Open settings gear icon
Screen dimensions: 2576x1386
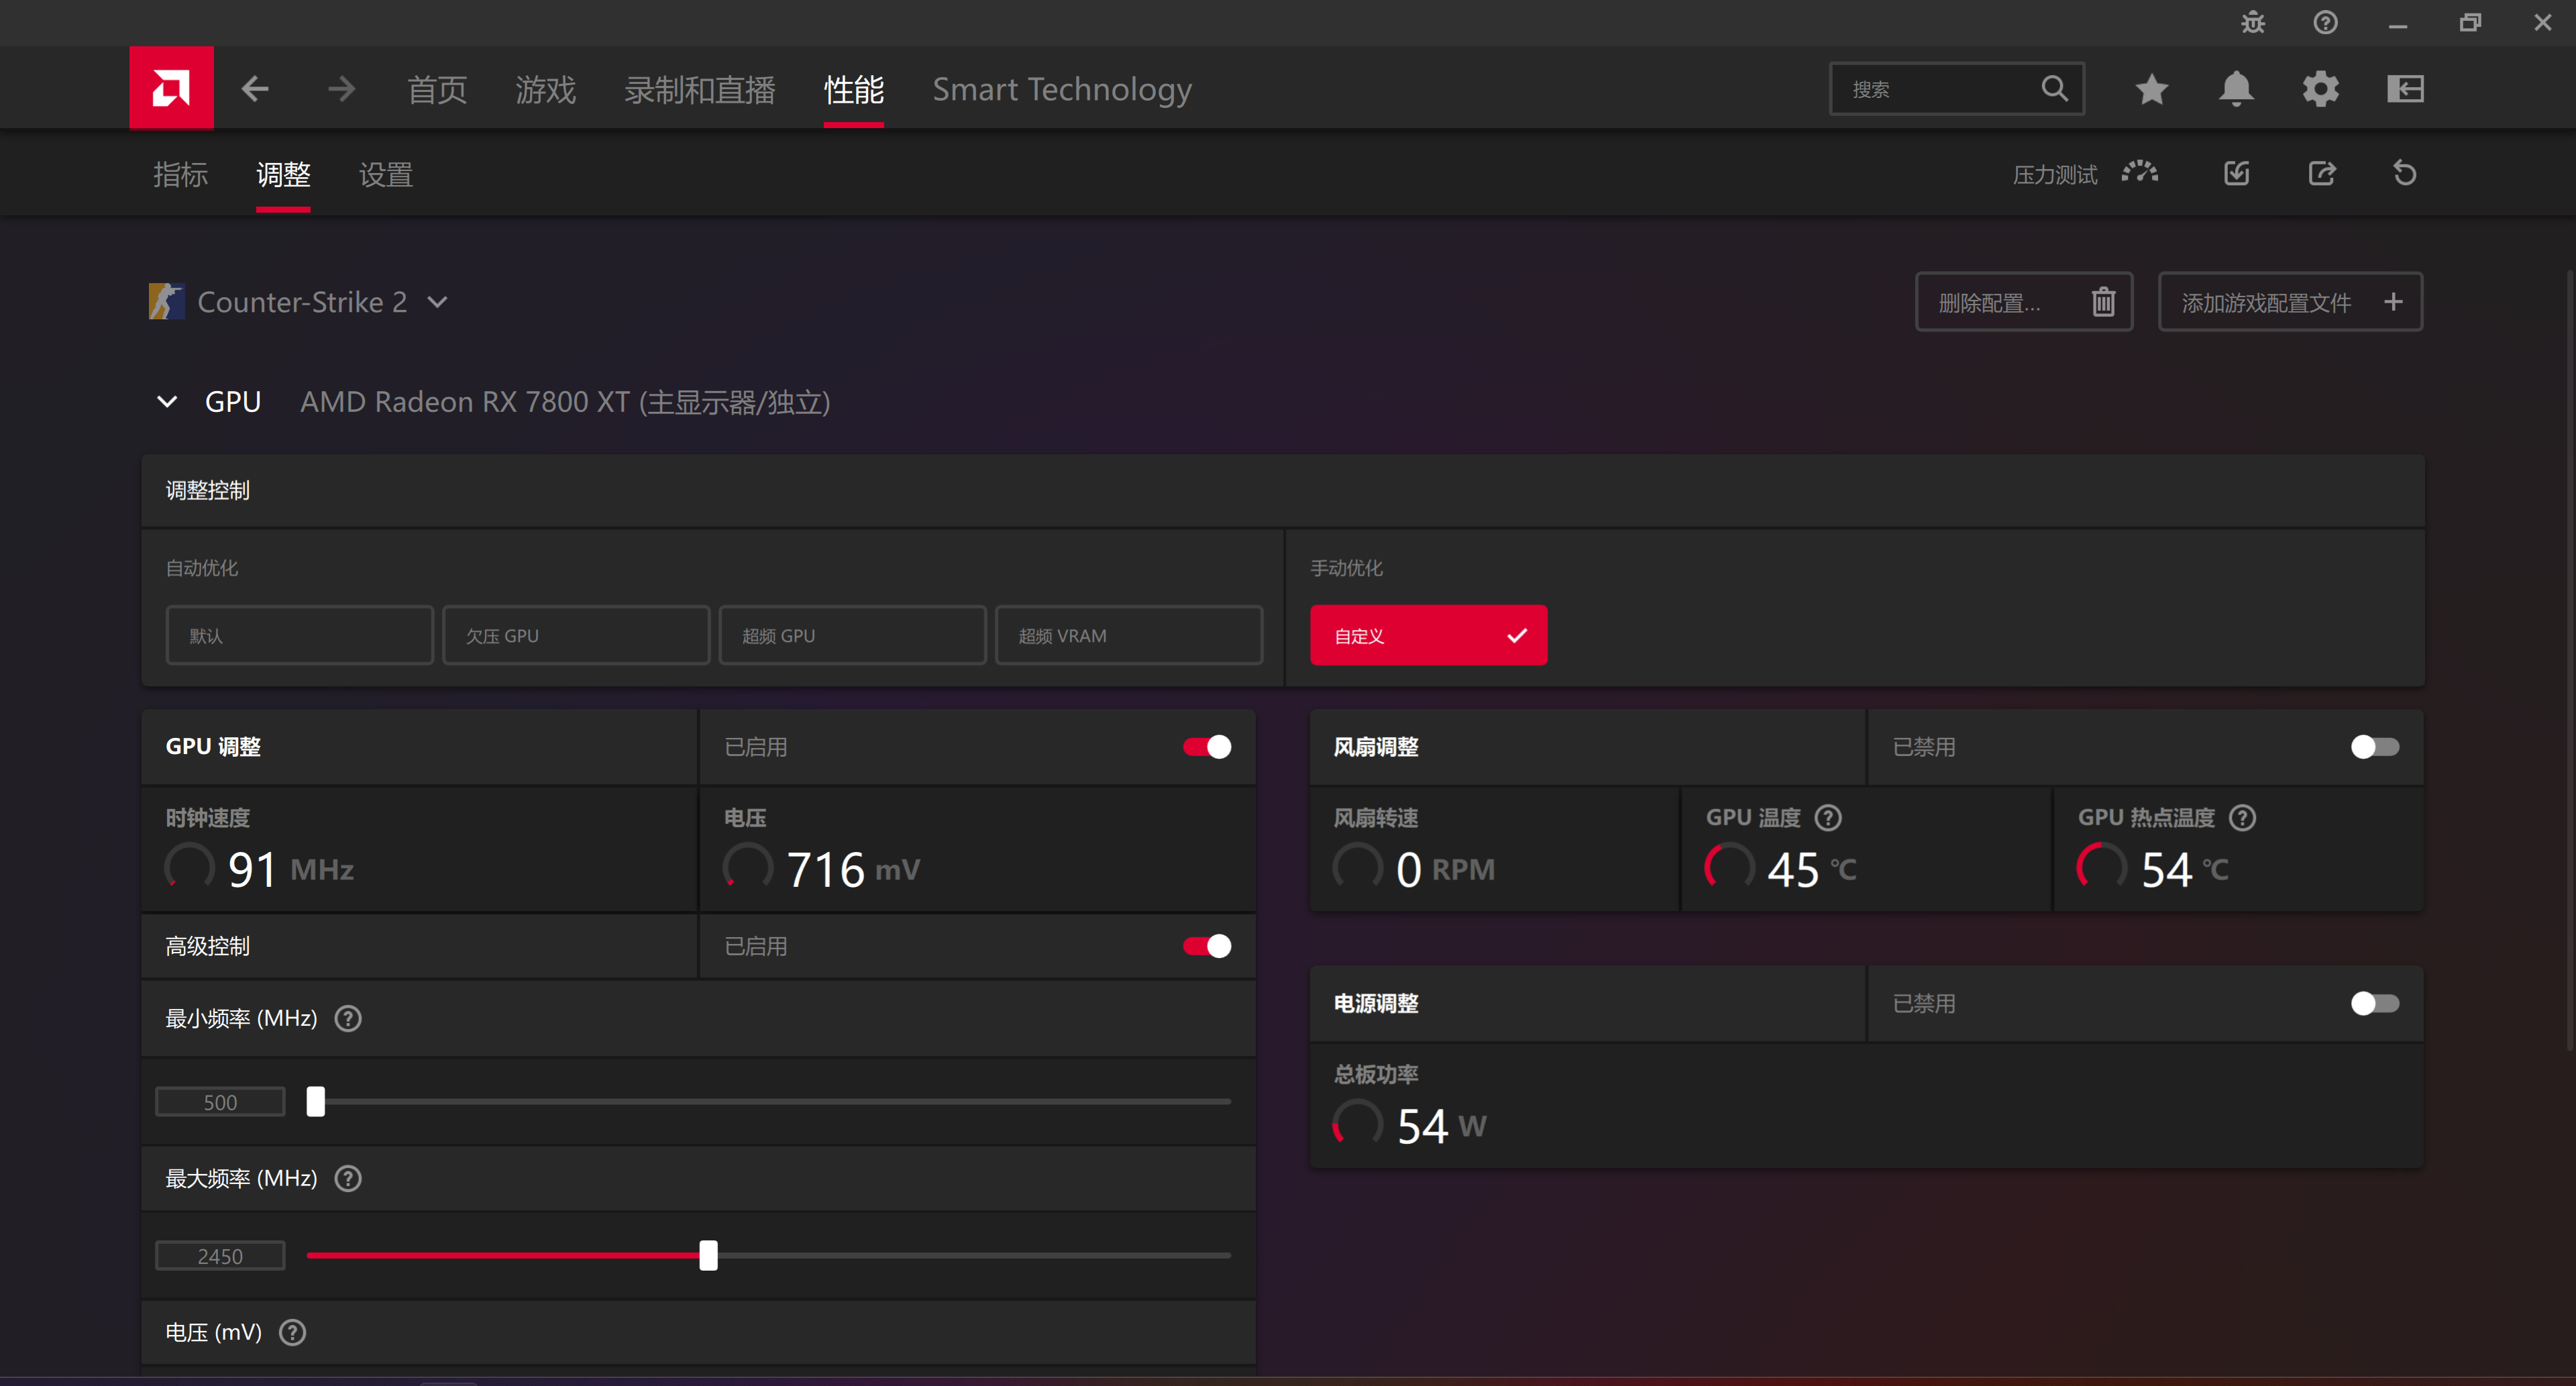pos(2320,89)
